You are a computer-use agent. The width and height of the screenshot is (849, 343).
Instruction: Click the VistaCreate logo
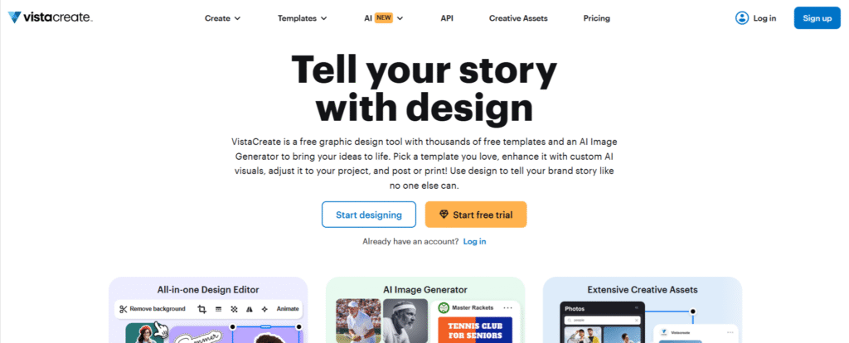[x=50, y=17]
